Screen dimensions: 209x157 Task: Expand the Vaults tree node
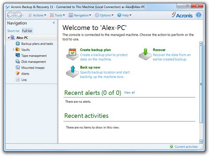pos(13,49)
